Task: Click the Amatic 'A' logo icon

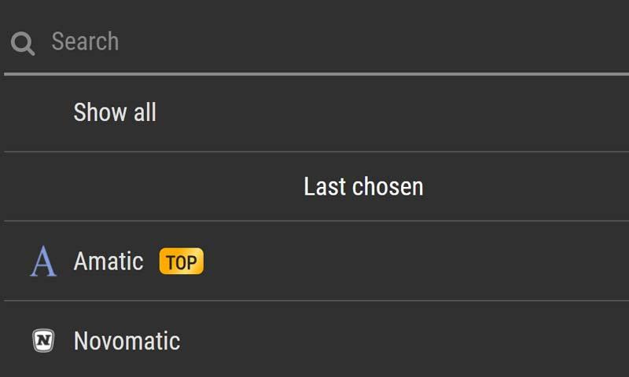Action: click(43, 262)
